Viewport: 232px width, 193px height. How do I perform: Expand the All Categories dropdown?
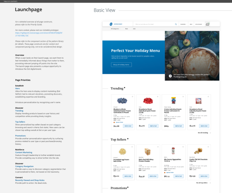(116, 29)
